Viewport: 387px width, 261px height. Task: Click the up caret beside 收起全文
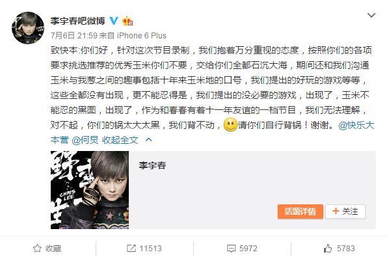coord(148,140)
